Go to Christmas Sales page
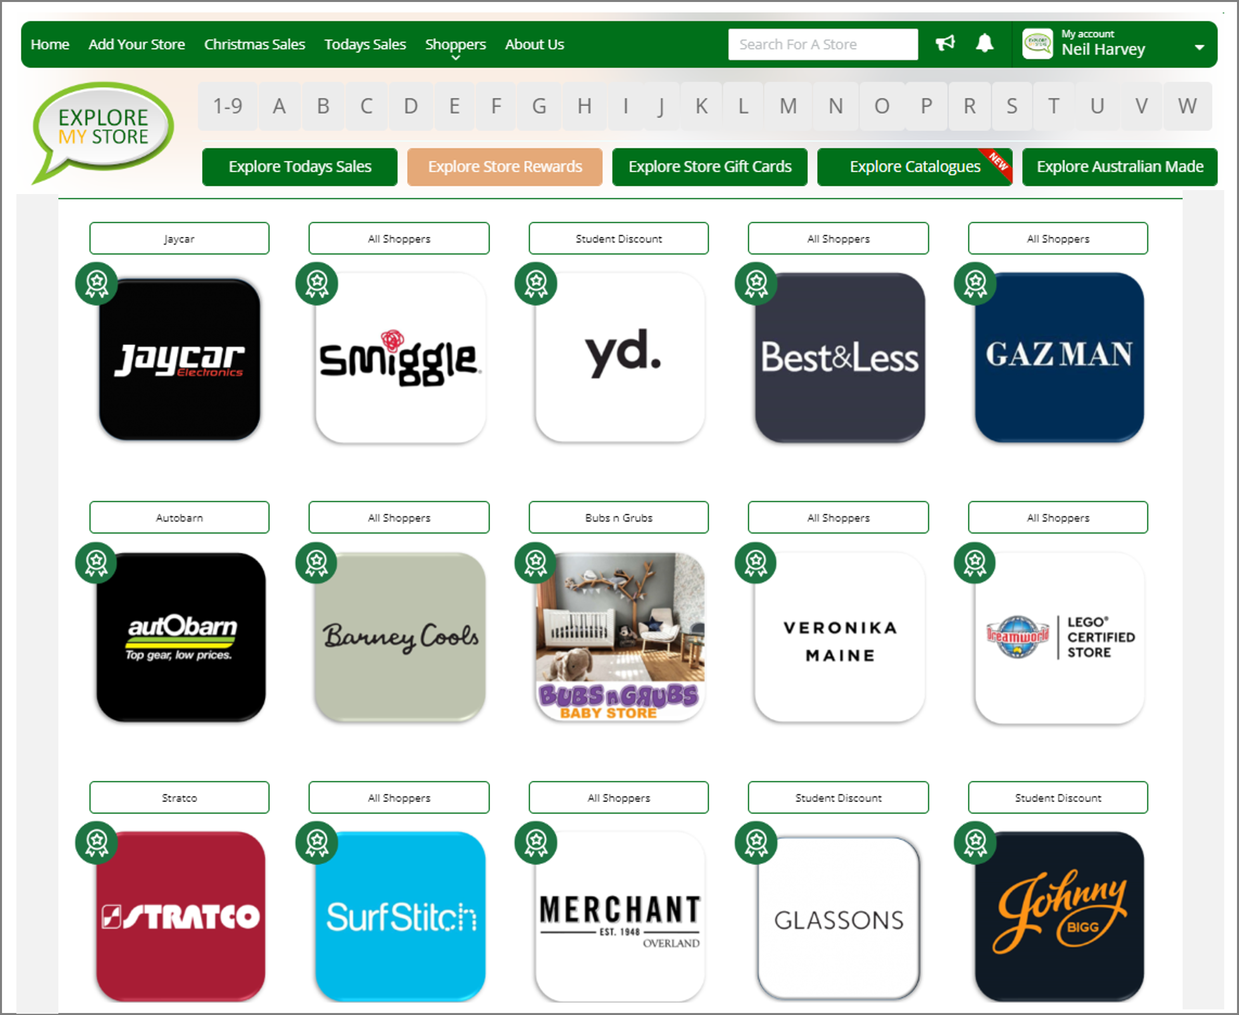This screenshot has width=1239, height=1015. [254, 44]
